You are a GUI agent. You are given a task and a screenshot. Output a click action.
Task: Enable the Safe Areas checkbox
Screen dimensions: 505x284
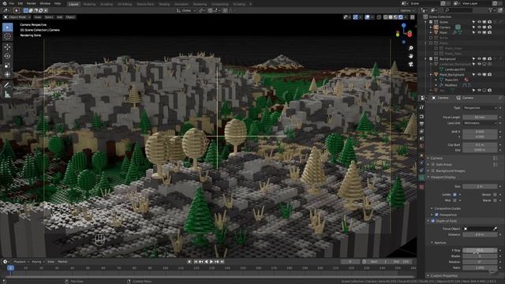tap(433, 165)
